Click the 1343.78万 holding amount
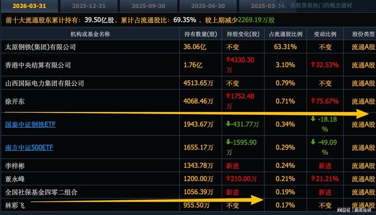The width and height of the screenshot is (376, 215). point(198,166)
